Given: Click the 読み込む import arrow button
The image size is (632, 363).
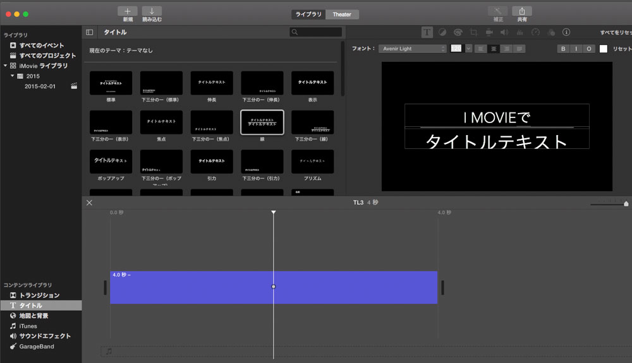Looking at the screenshot, I should coord(152,11).
